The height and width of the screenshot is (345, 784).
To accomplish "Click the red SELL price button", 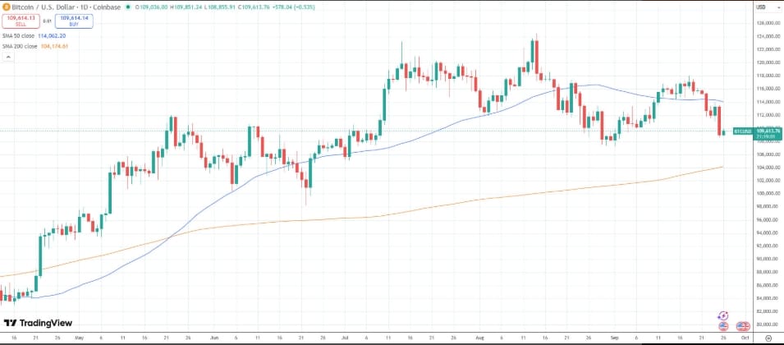I will tap(20, 21).
